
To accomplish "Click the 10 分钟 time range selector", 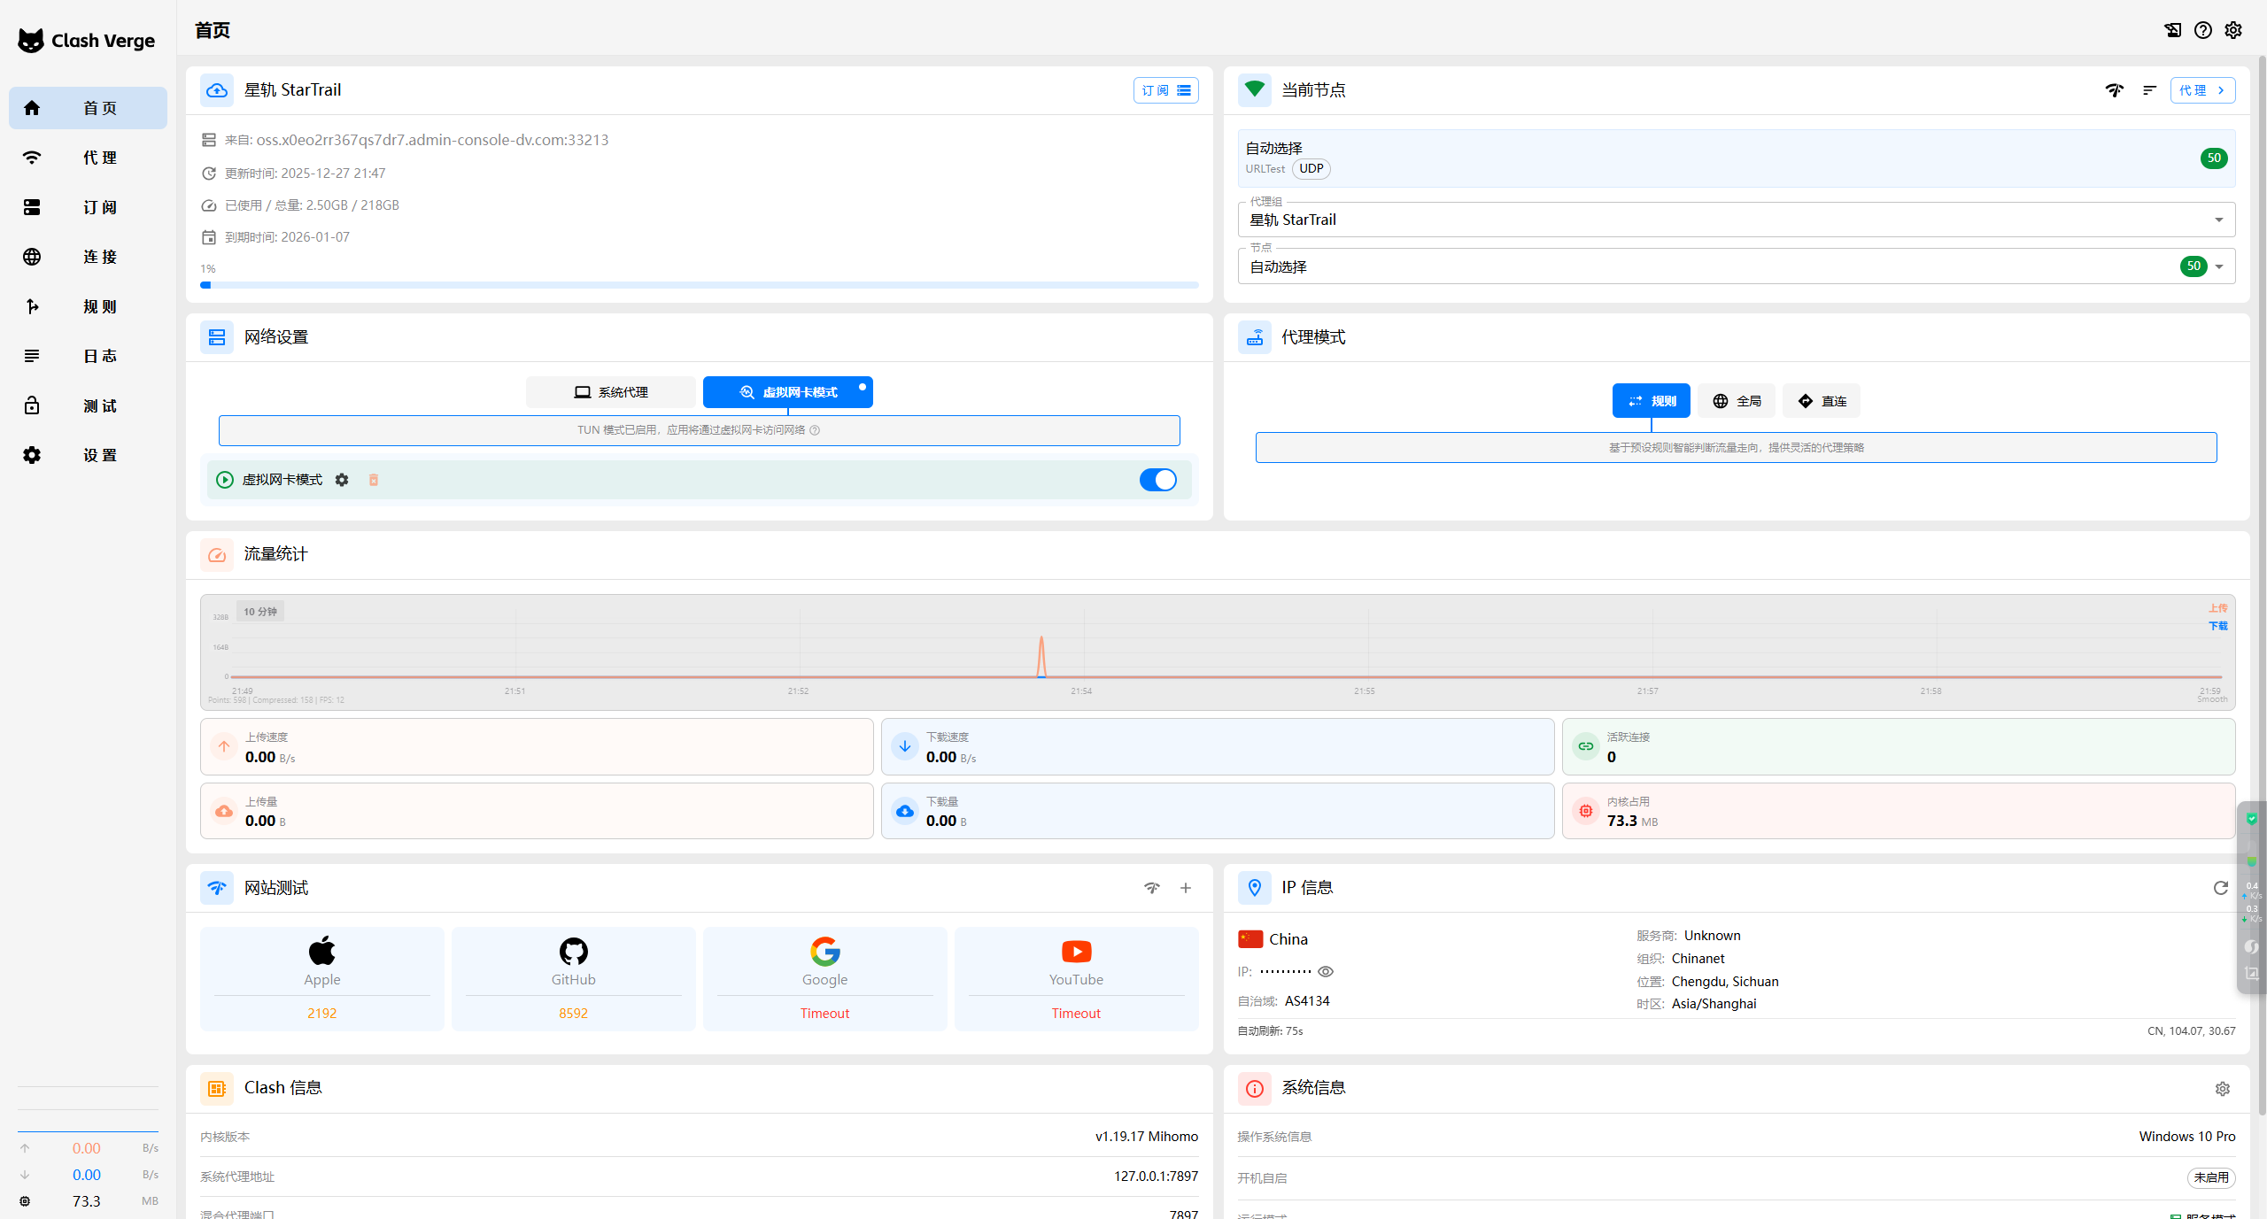I will coord(260,612).
